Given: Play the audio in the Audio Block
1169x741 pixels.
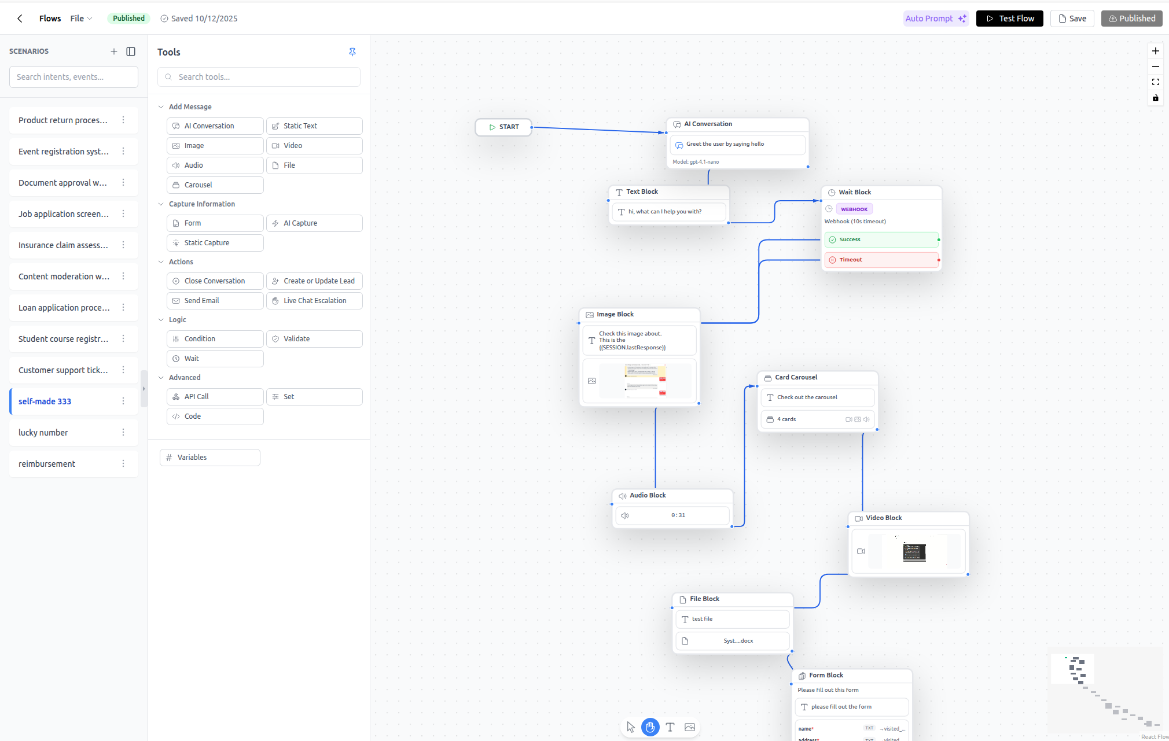Looking at the screenshot, I should tap(625, 515).
